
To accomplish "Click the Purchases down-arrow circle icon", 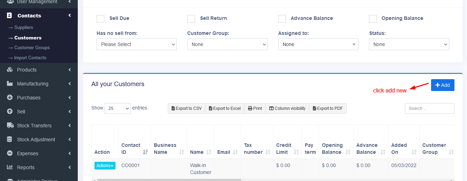I will click(10, 98).
